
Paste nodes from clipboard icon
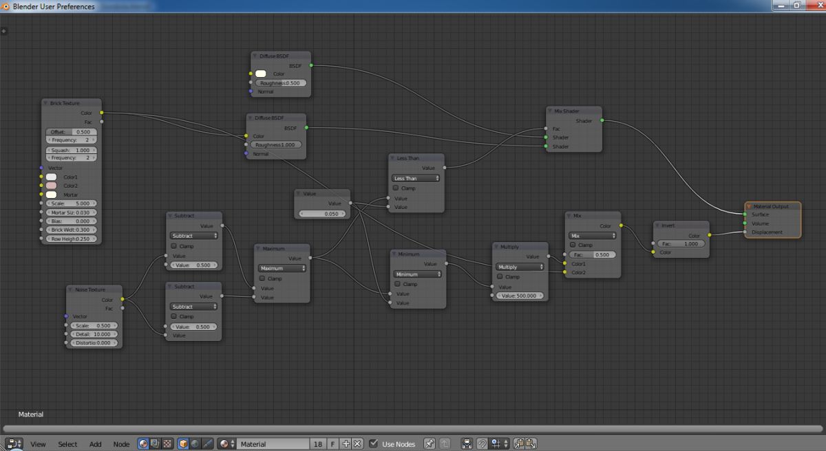click(x=531, y=444)
